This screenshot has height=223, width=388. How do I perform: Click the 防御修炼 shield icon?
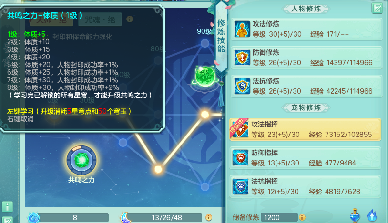coord(242,57)
